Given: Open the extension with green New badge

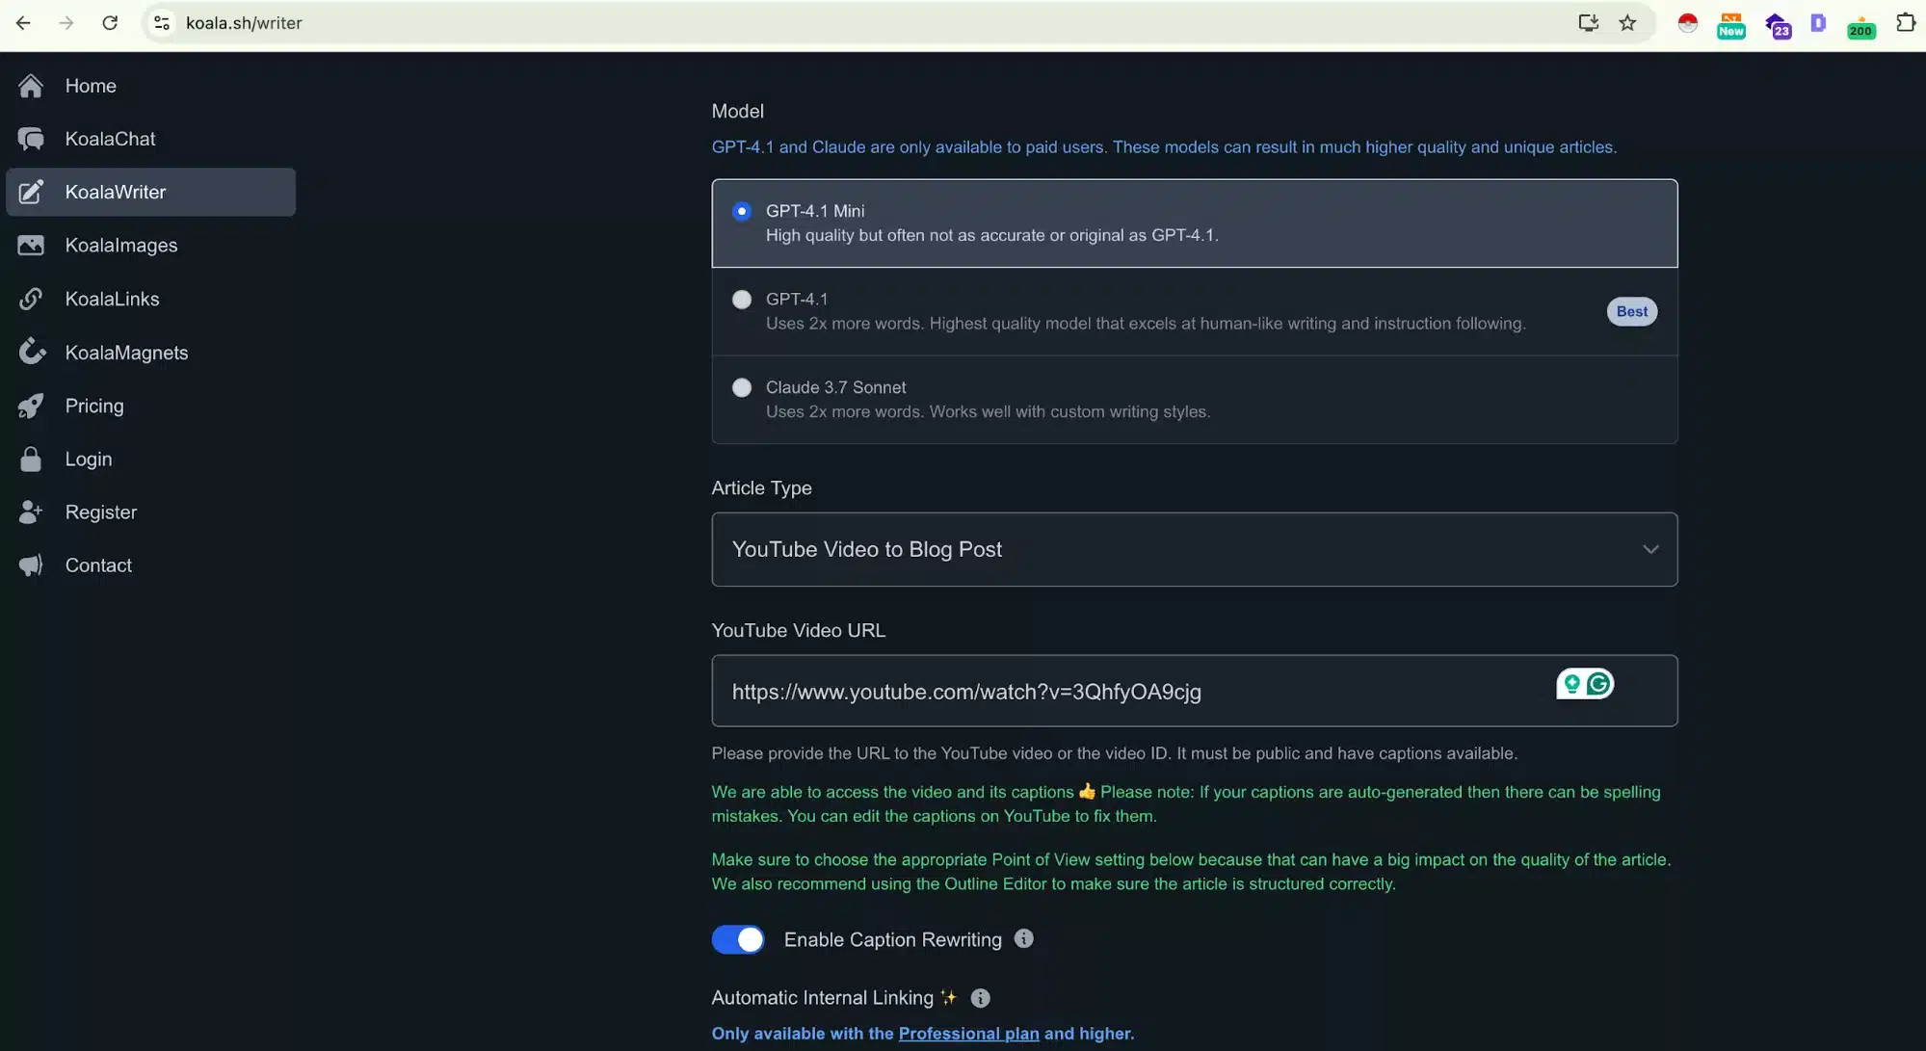Looking at the screenshot, I should (x=1730, y=25).
